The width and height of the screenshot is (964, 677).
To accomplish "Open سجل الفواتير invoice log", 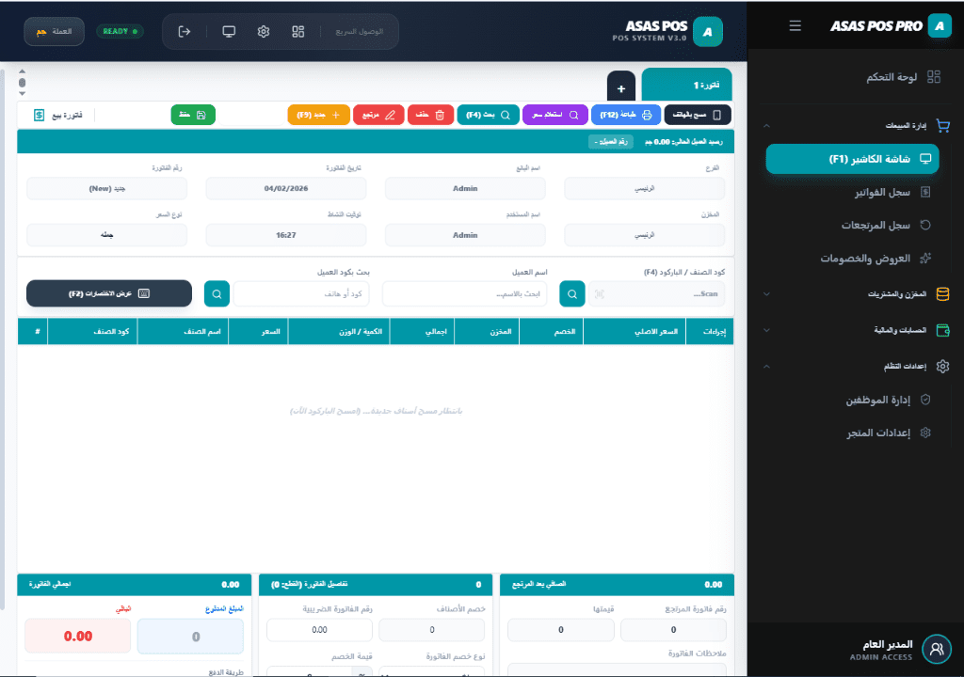I will click(x=892, y=193).
